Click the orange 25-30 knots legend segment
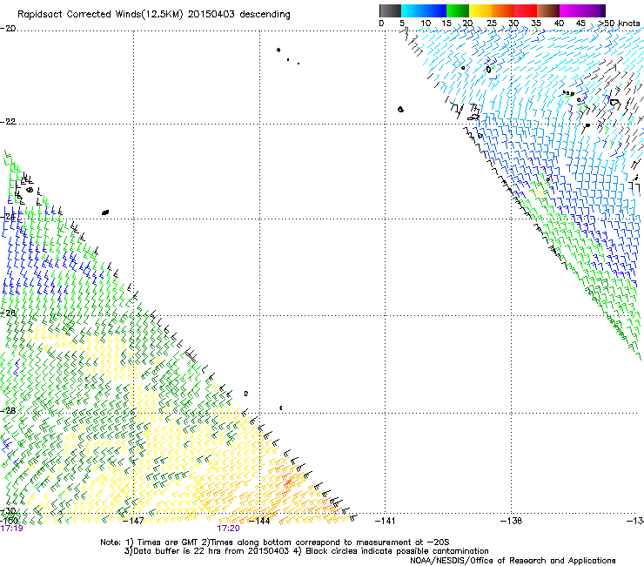Screen dimensions: 644x566 503,10
